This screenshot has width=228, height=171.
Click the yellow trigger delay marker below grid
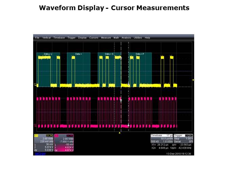point(119,132)
